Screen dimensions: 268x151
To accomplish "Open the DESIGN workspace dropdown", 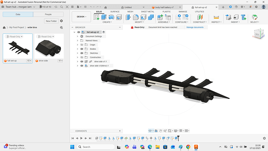I will click(x=81, y=17).
